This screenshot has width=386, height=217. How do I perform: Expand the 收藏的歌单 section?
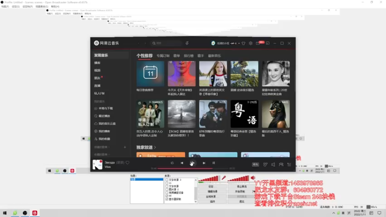102,154
